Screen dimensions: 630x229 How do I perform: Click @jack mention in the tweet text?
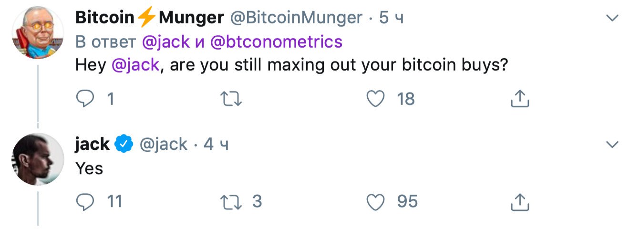coord(135,65)
